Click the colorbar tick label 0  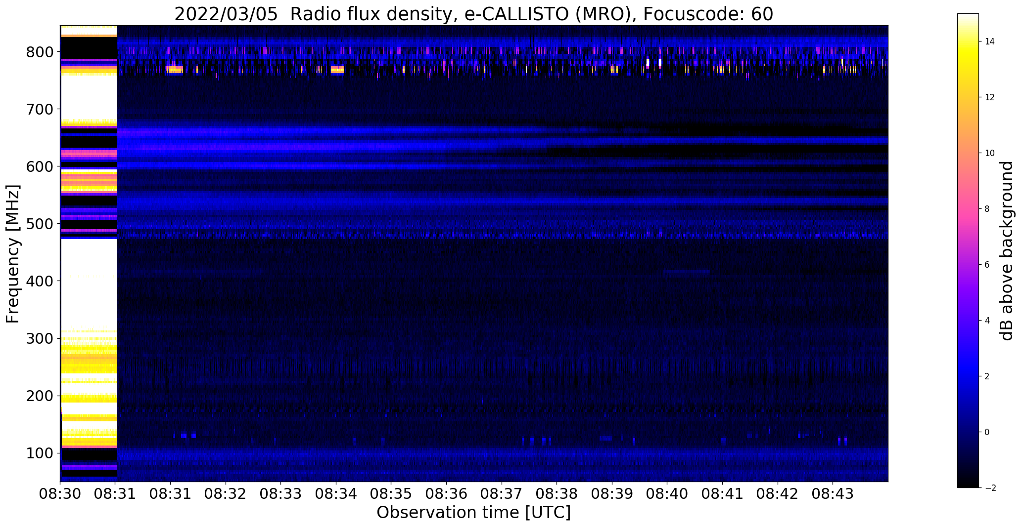click(987, 432)
